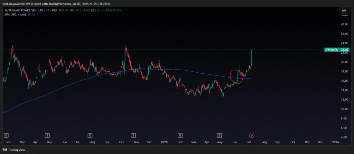
Task: Click the 16.00 price axis label
Action: click(x=344, y=81)
